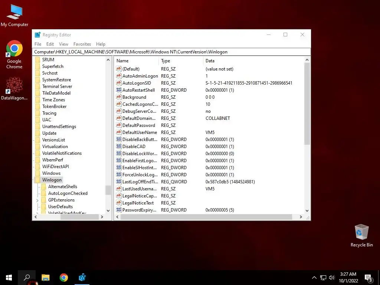Open the View menu
380x285 pixels.
tap(63, 44)
